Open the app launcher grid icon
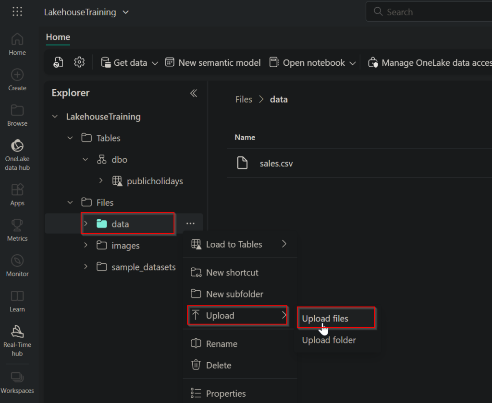This screenshot has width=492, height=403. pos(17,12)
